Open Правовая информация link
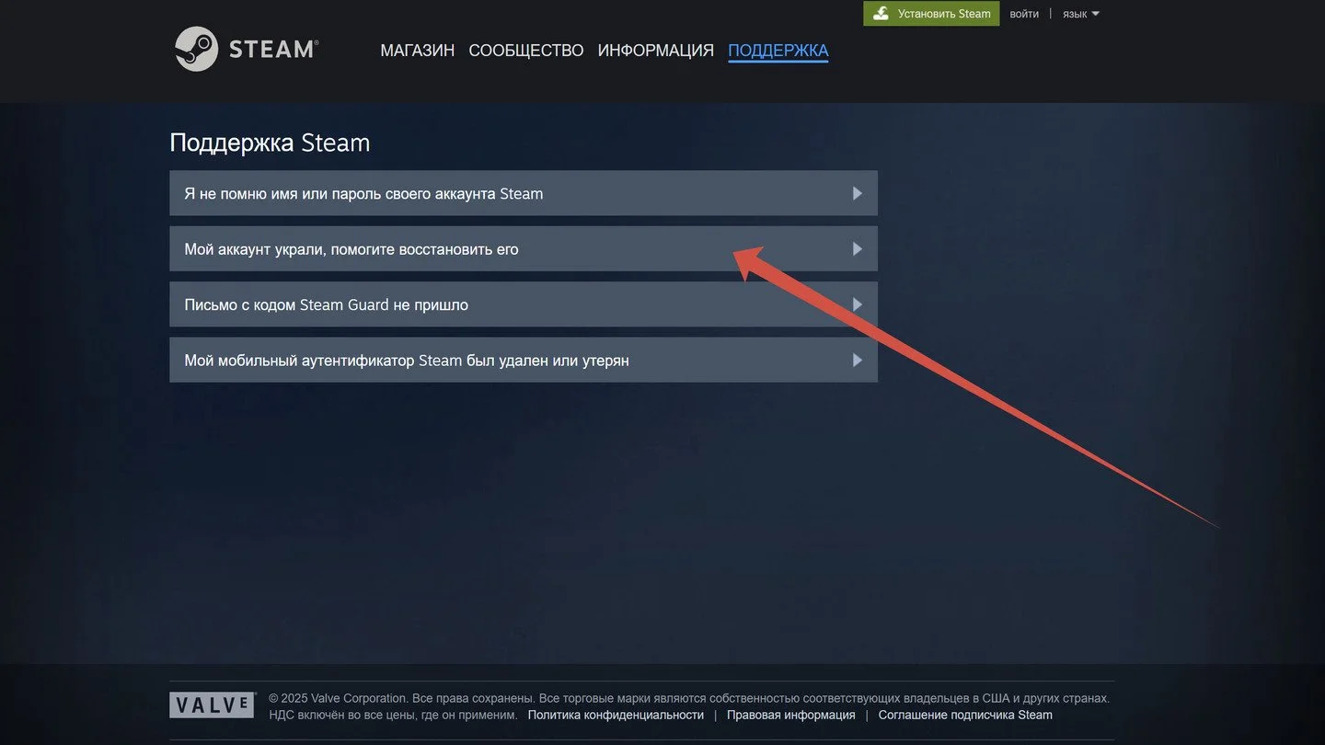The height and width of the screenshot is (745, 1325). click(791, 715)
